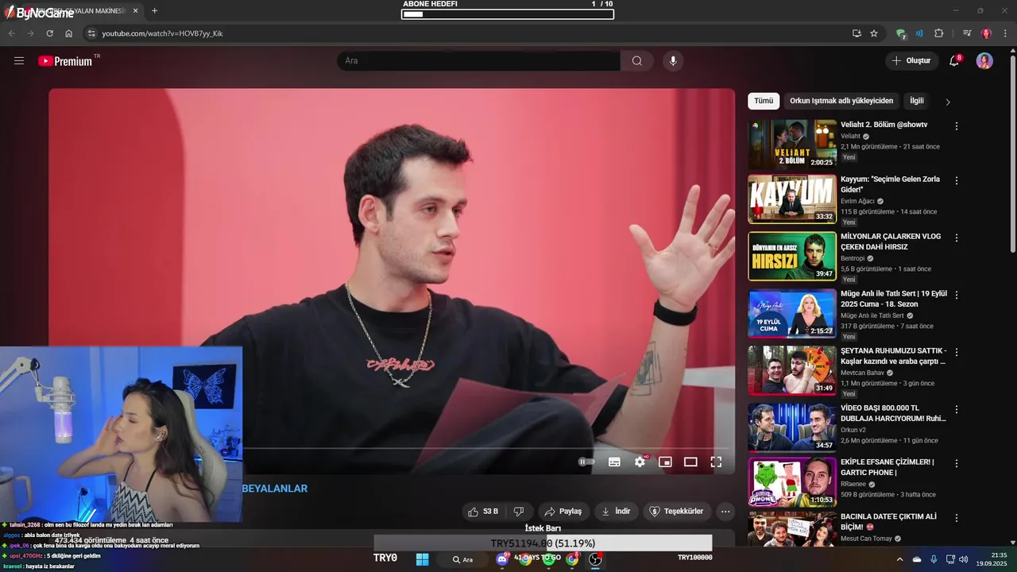The image size is (1017, 572).
Task: Open the YouTube hamburger guide menu
Action: pos(19,61)
